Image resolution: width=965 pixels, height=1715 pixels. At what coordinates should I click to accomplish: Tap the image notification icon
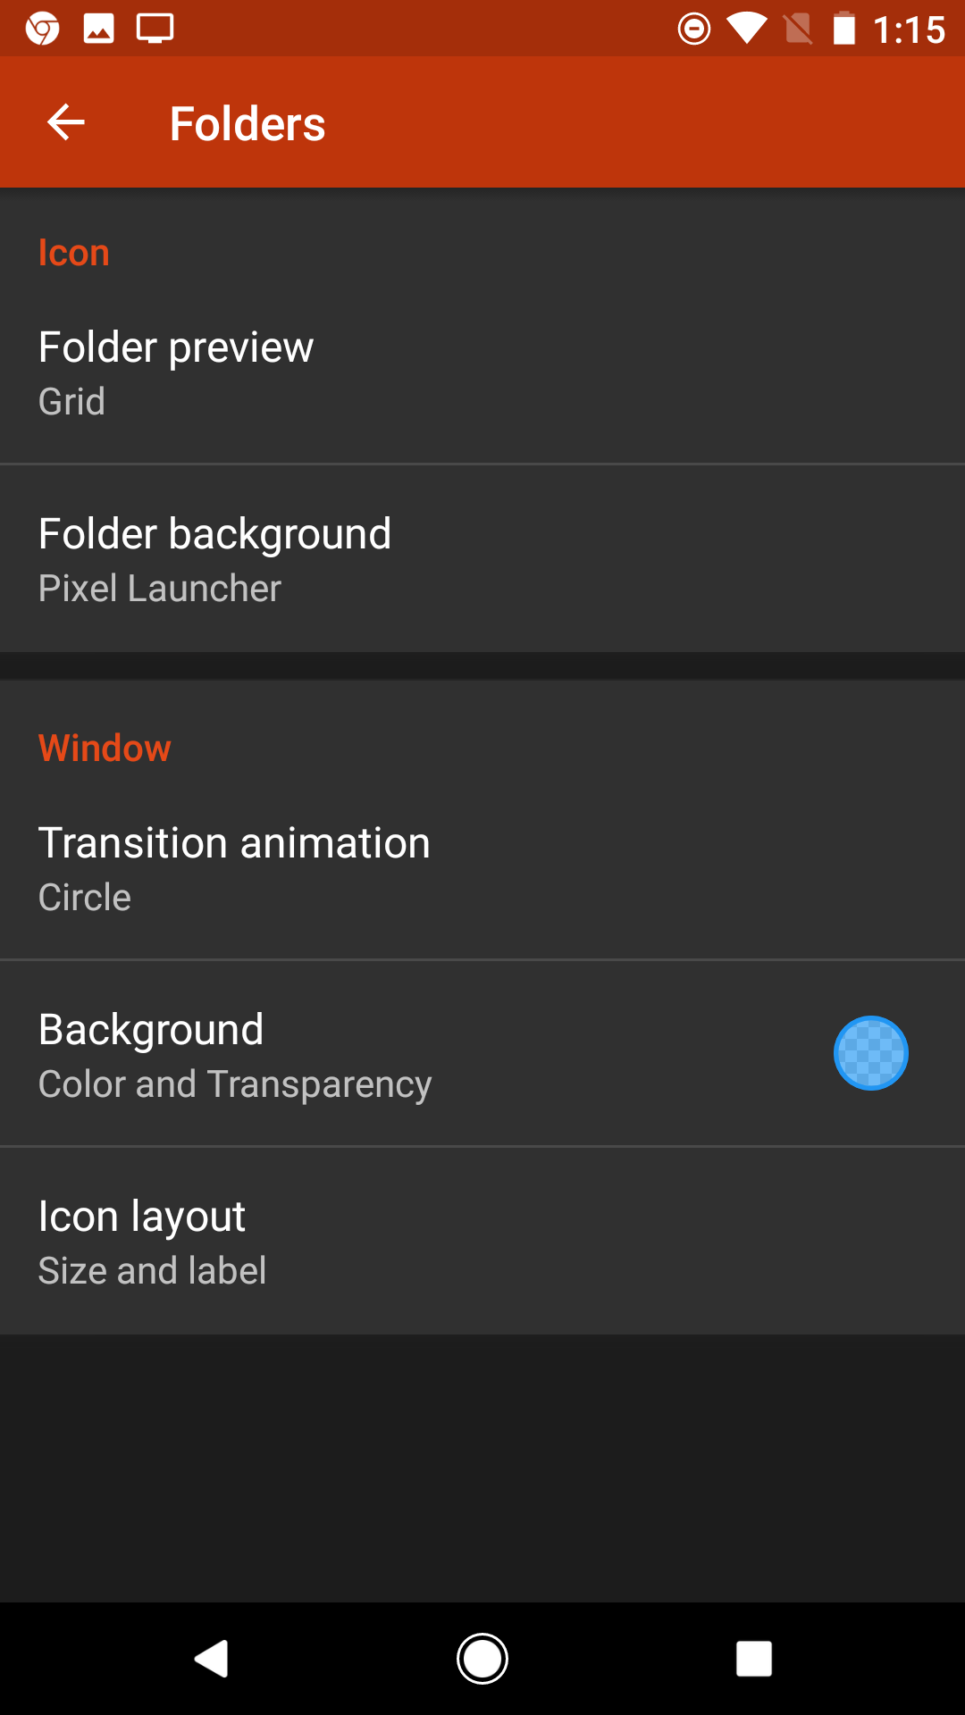click(x=98, y=29)
